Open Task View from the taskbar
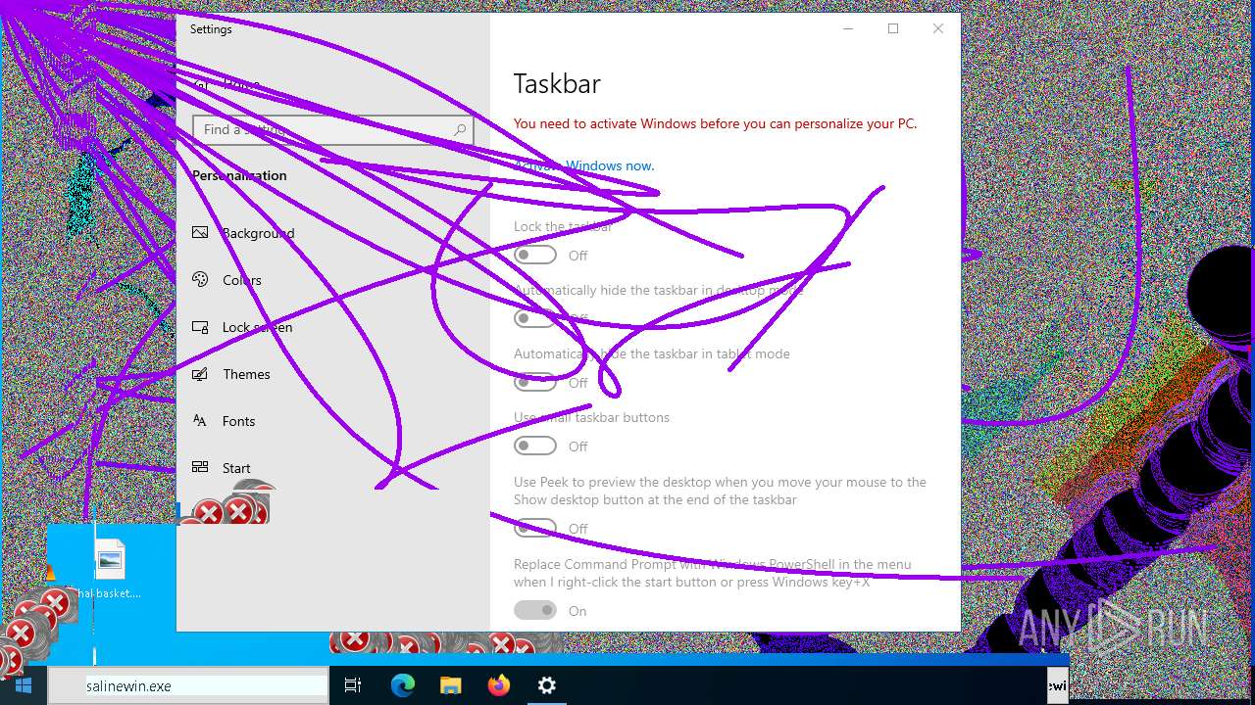This screenshot has height=705, width=1255. coord(353,685)
